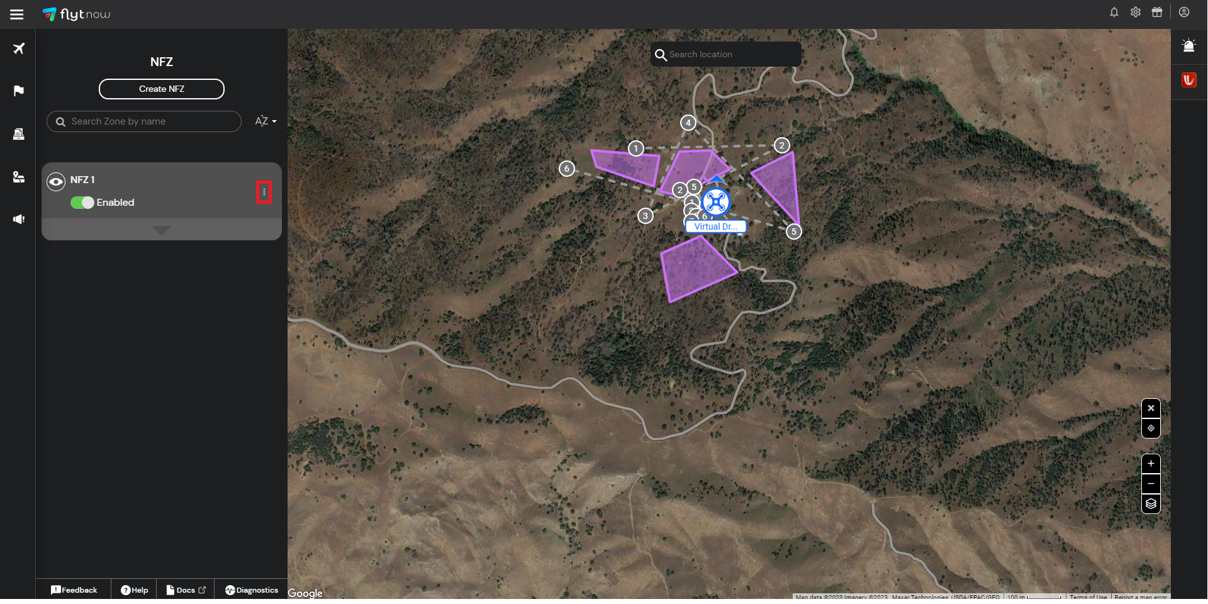Open the settings gear icon
Image resolution: width=1208 pixels, height=604 pixels.
[x=1135, y=12]
